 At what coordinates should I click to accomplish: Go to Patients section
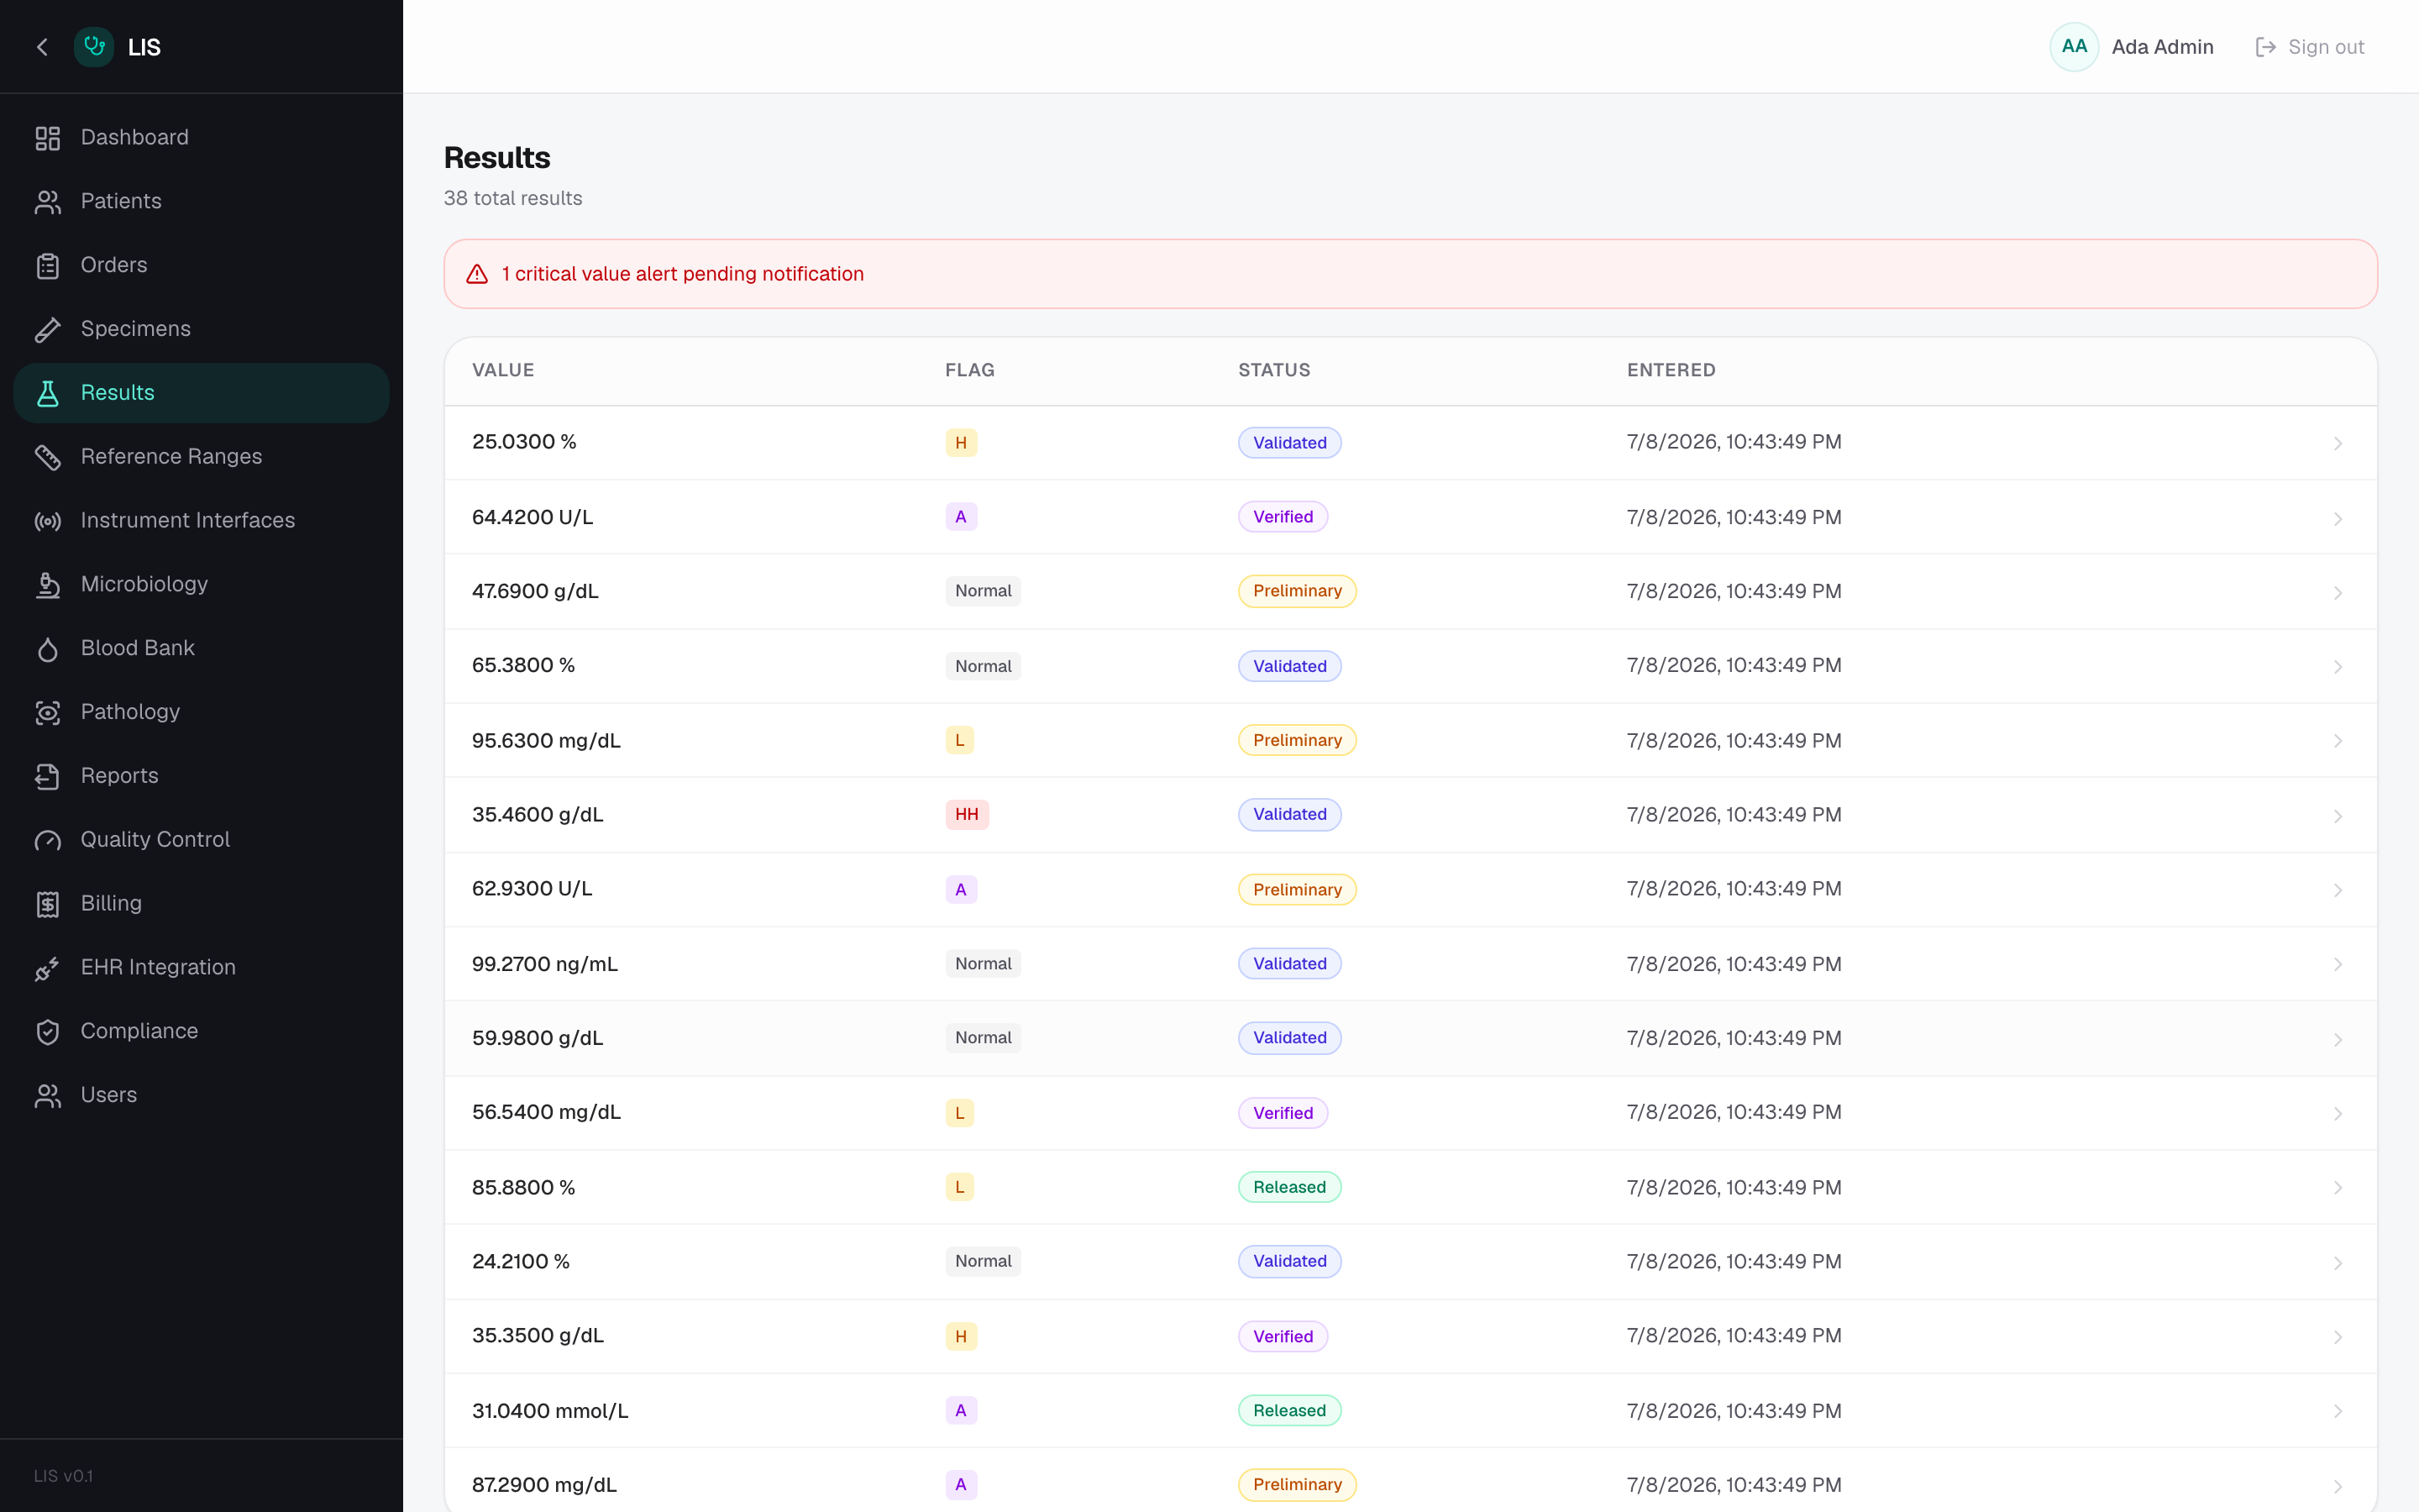[x=201, y=202]
